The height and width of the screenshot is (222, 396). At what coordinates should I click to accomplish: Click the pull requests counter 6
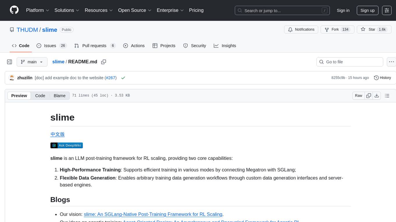tap(113, 46)
